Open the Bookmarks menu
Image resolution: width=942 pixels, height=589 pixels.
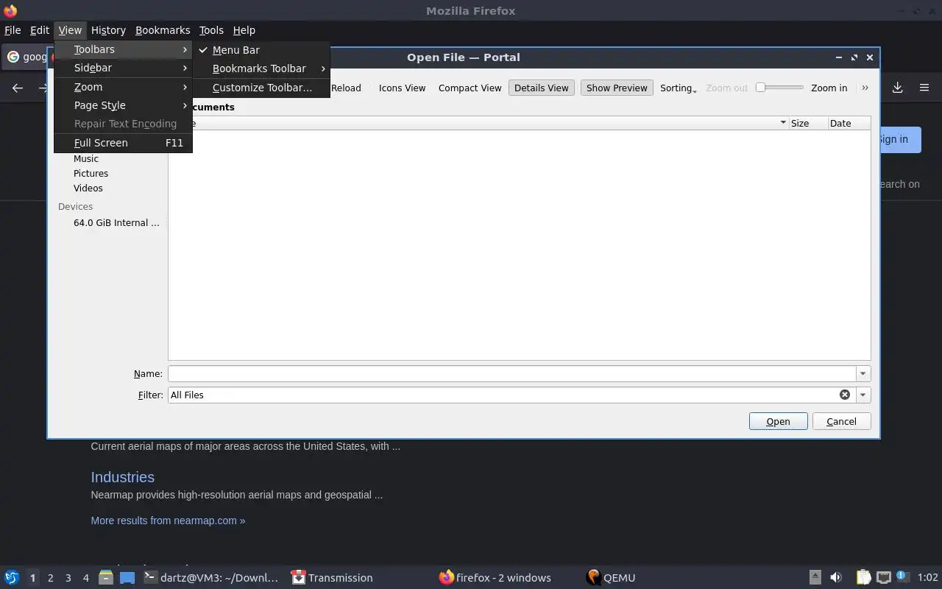(x=163, y=30)
